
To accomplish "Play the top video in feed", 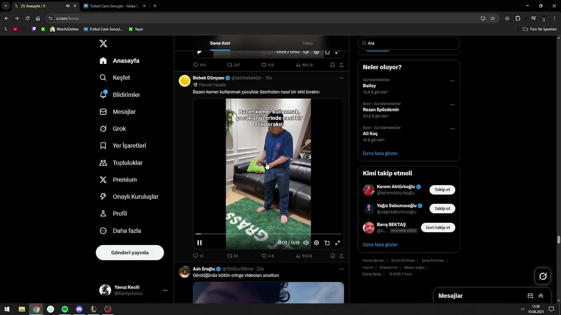I will [x=199, y=52].
